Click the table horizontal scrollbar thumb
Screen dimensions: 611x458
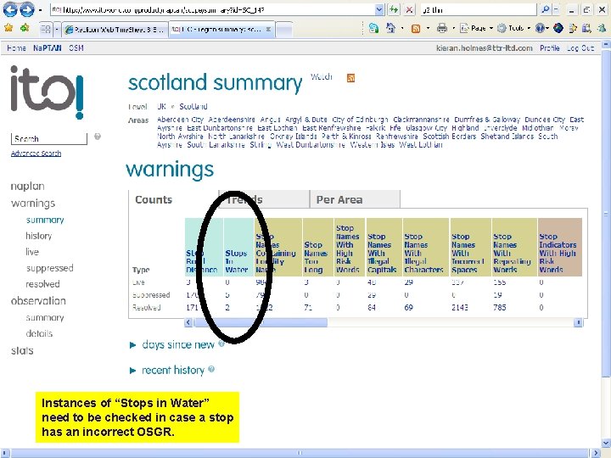[261, 322]
